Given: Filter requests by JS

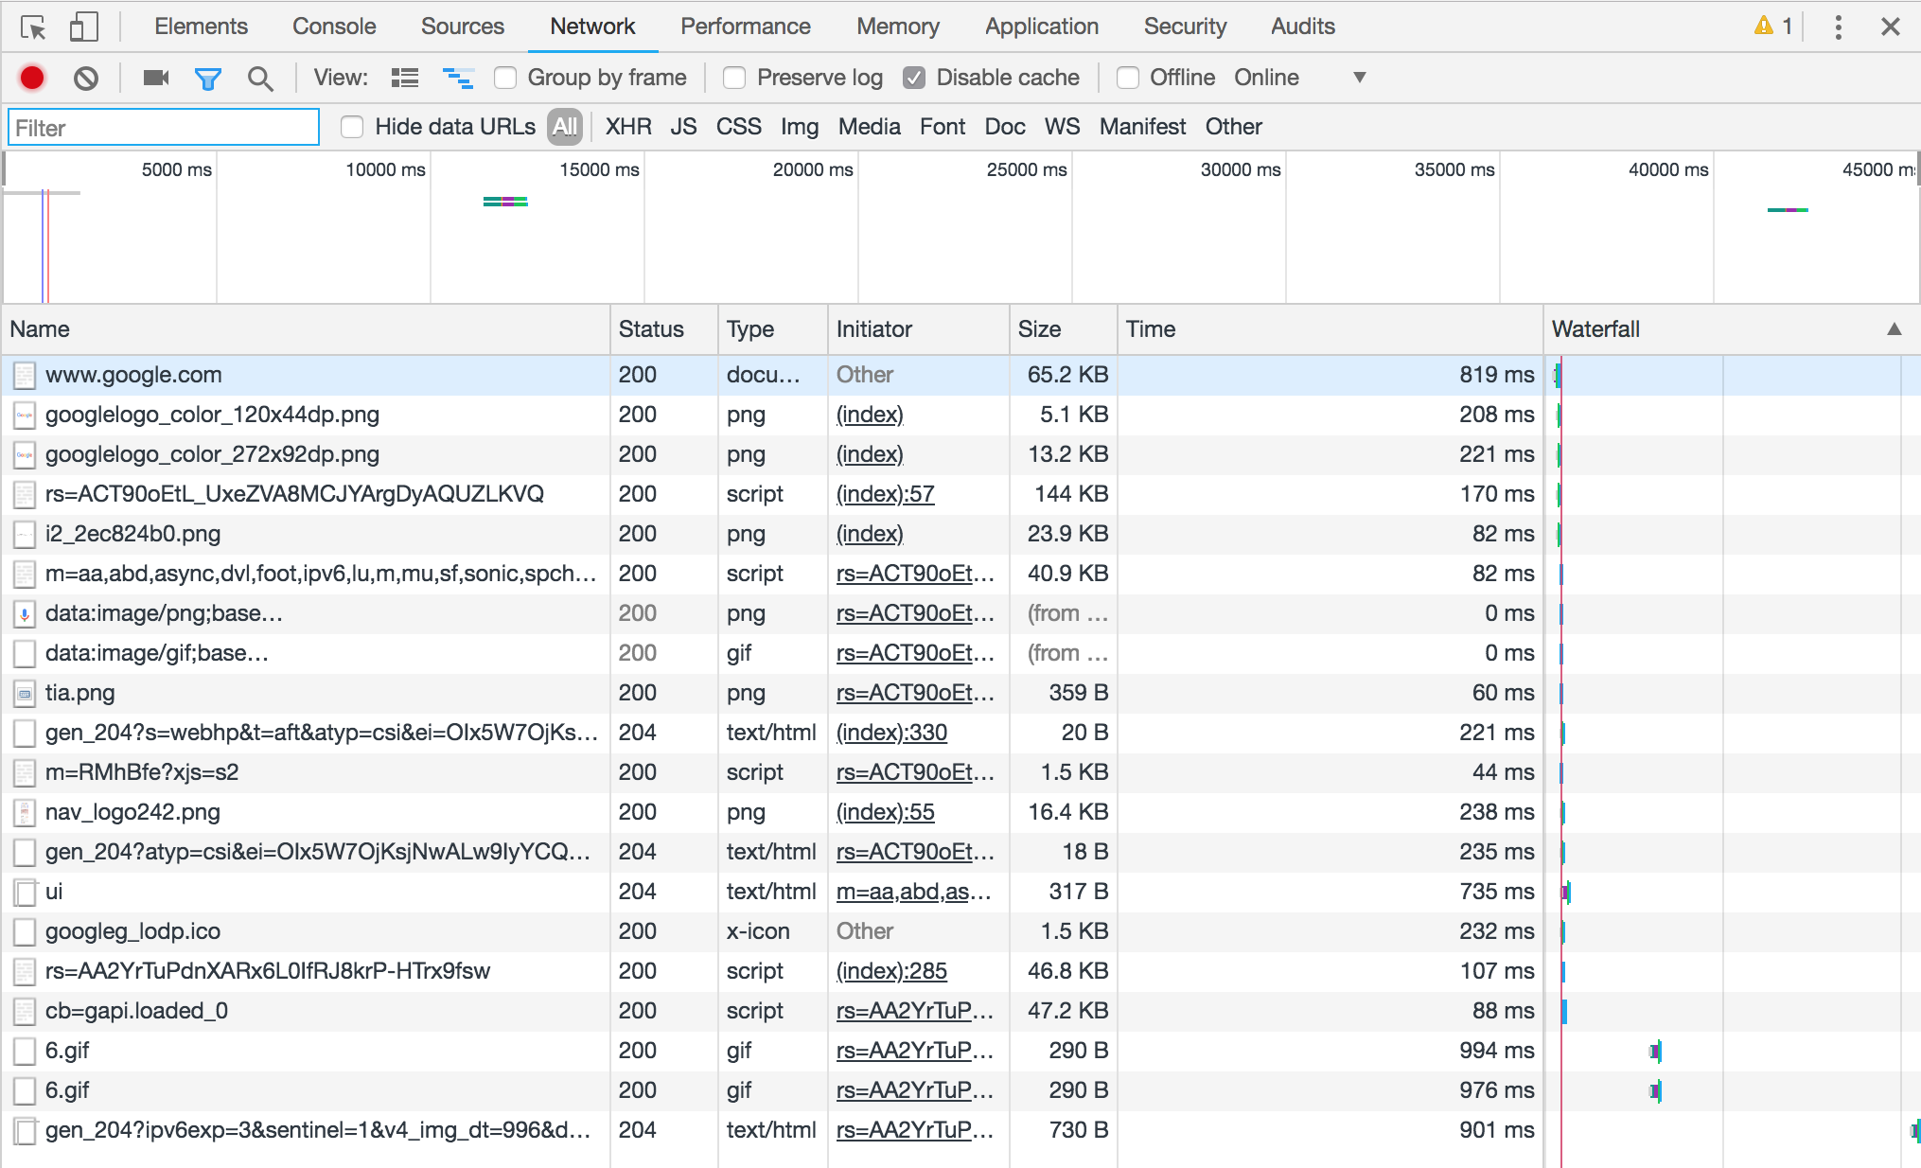Looking at the screenshot, I should pos(683,127).
